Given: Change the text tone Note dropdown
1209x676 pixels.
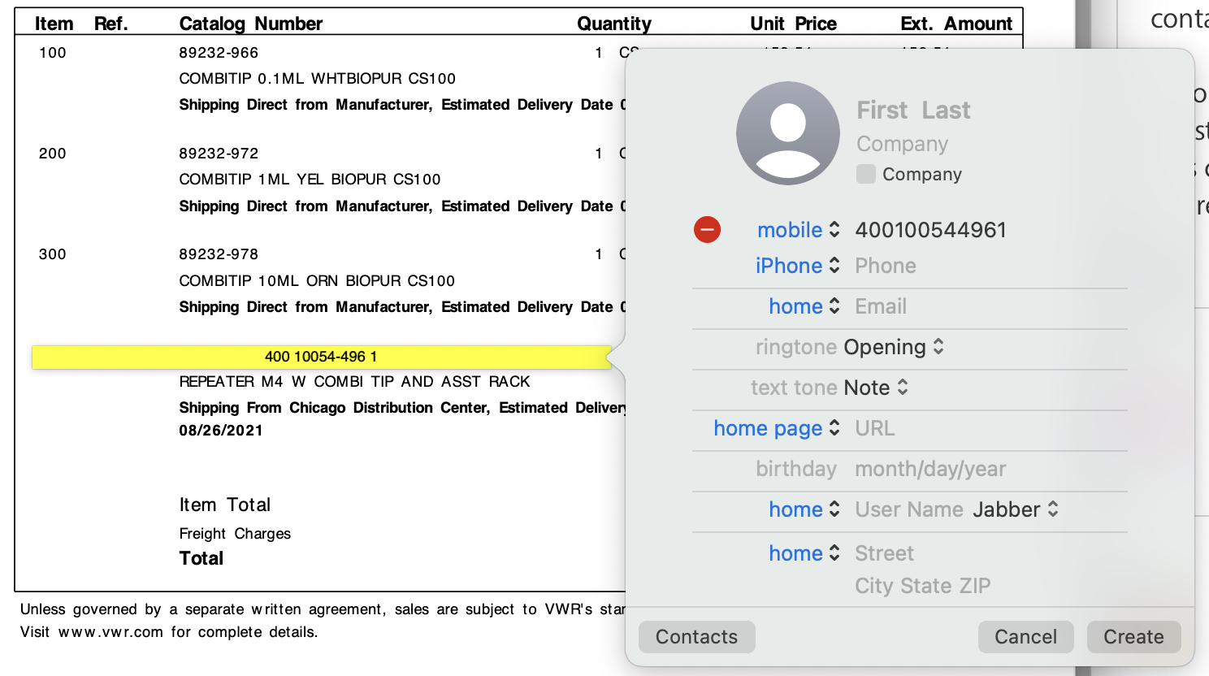Looking at the screenshot, I should point(876,388).
